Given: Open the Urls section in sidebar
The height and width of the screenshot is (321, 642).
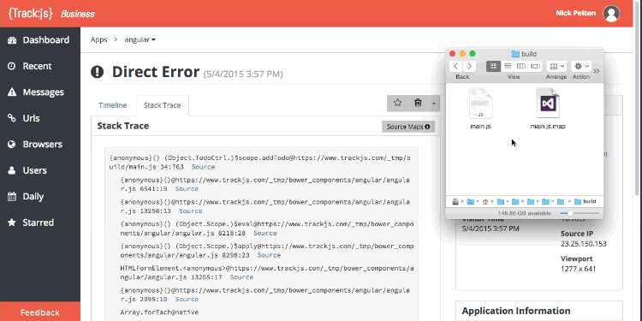Looking at the screenshot, I should (40, 118).
